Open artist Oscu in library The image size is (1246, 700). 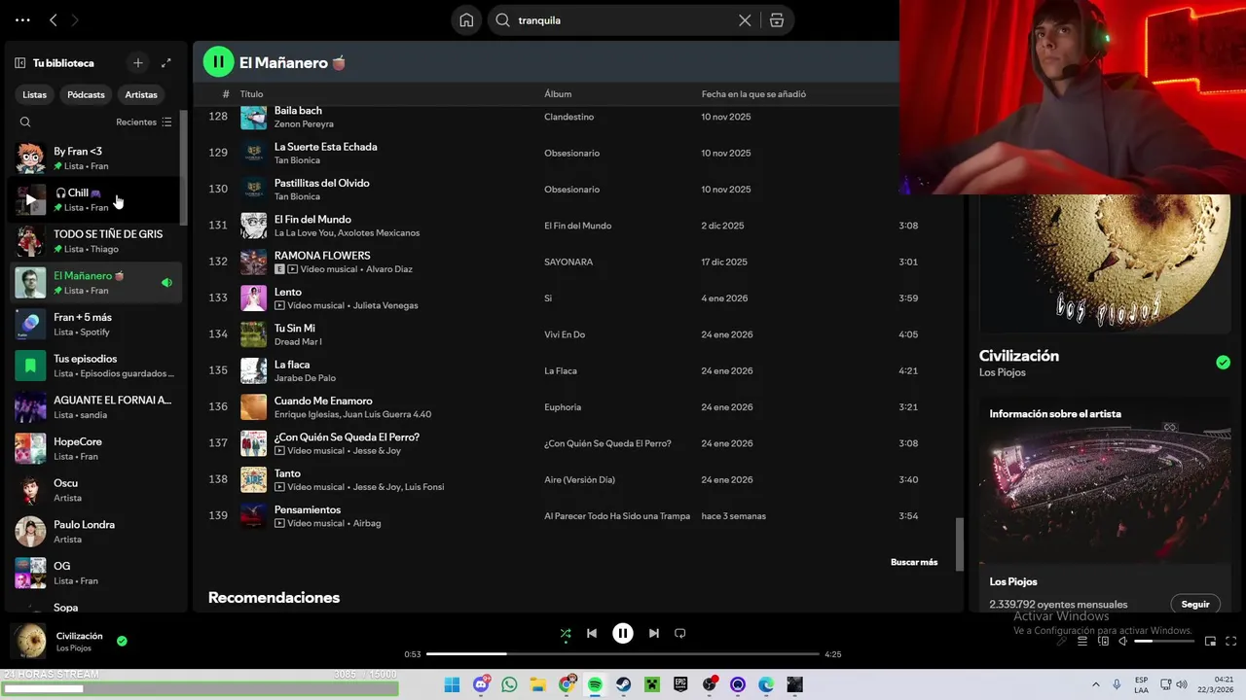pyautogui.click(x=94, y=490)
